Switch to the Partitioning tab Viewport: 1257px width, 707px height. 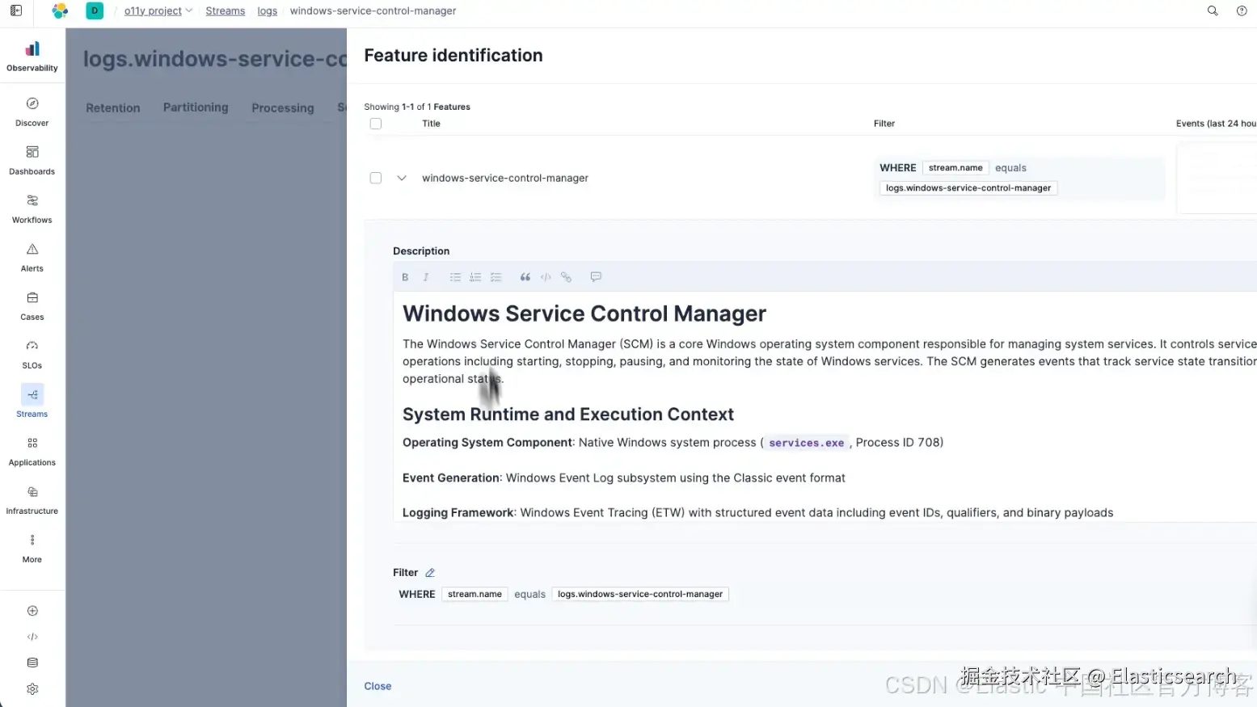tap(196, 107)
